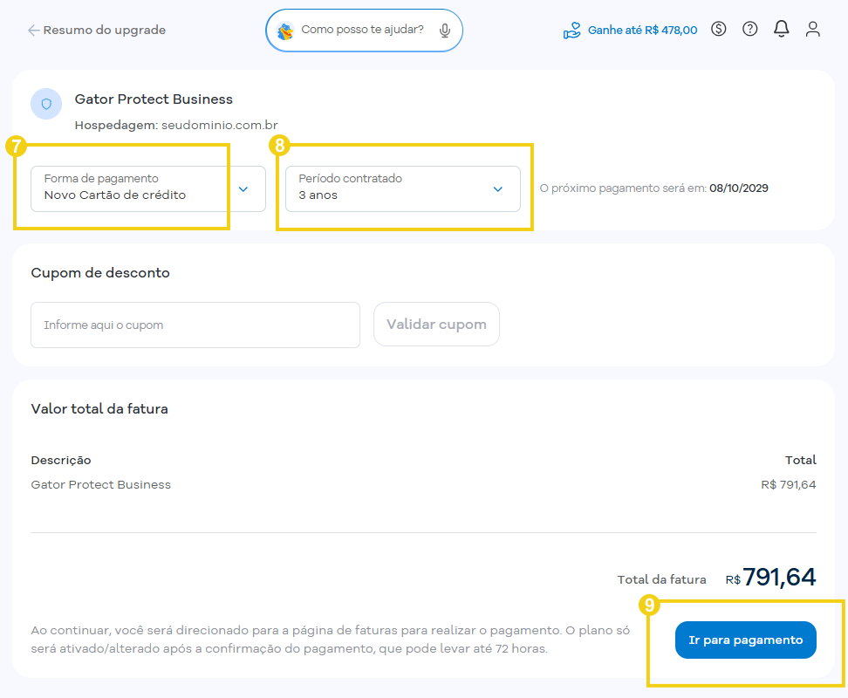Open notifications bell icon

coord(781,29)
